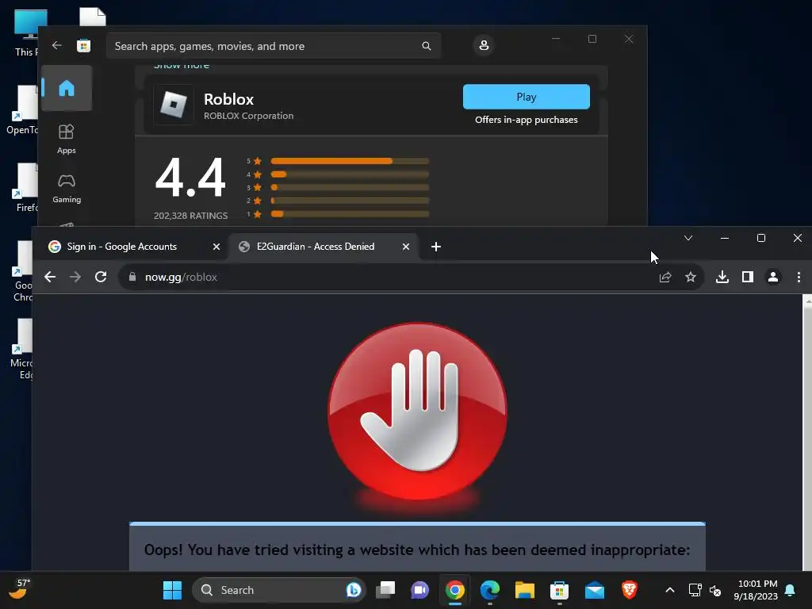Click muted volume icon in tray
Viewport: 812px width, 609px height.
(x=715, y=590)
